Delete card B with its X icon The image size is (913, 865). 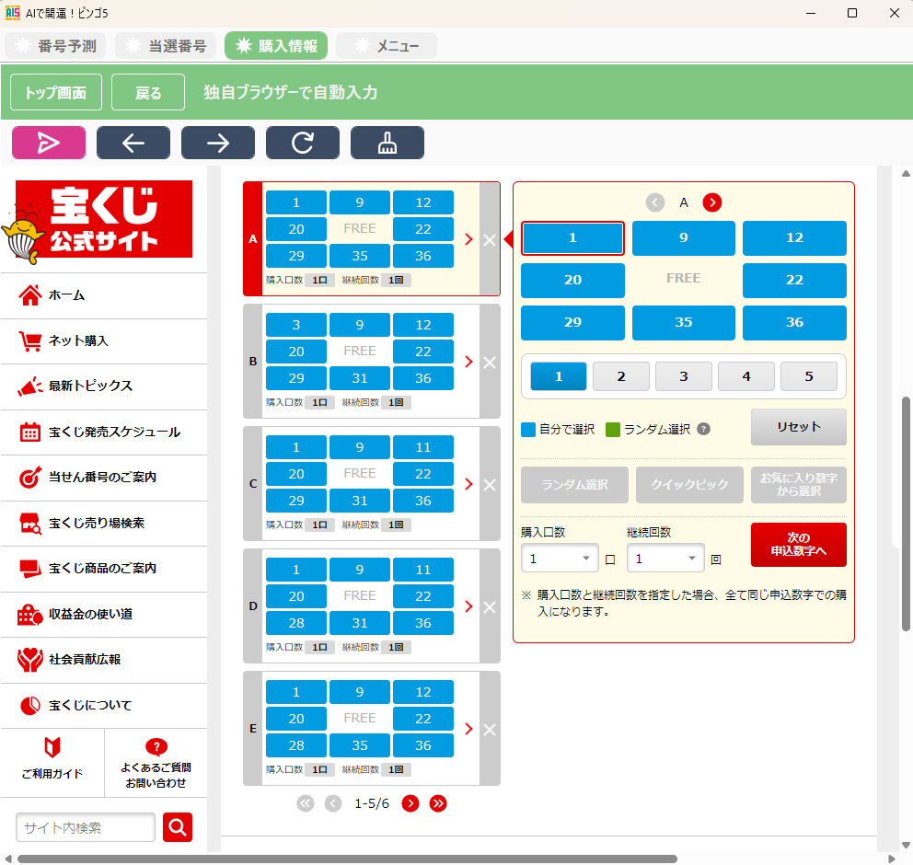pos(490,362)
